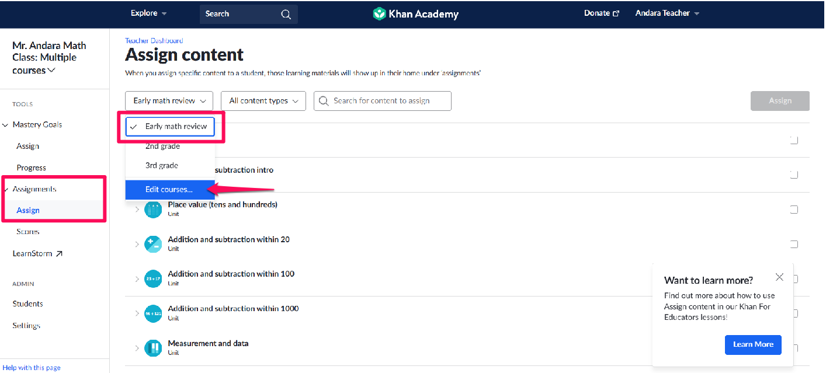
Task: Click Place value (tens and hundreds) title
Action: (x=223, y=205)
